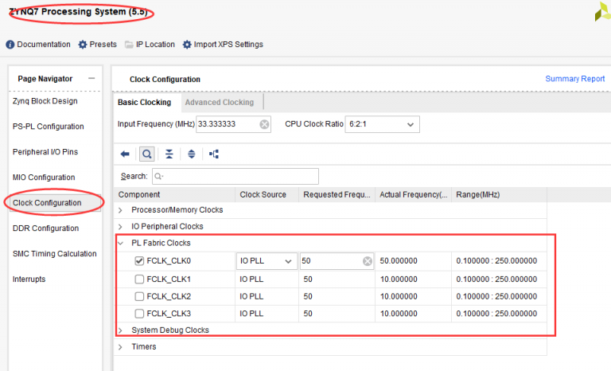Open the CPU Clock Ratio dropdown

coord(382,125)
